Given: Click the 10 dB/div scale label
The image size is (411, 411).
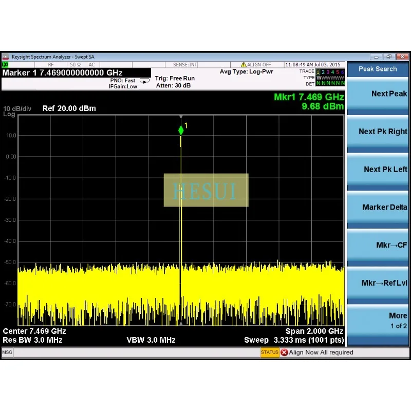Looking at the screenshot, I should click(17, 109).
